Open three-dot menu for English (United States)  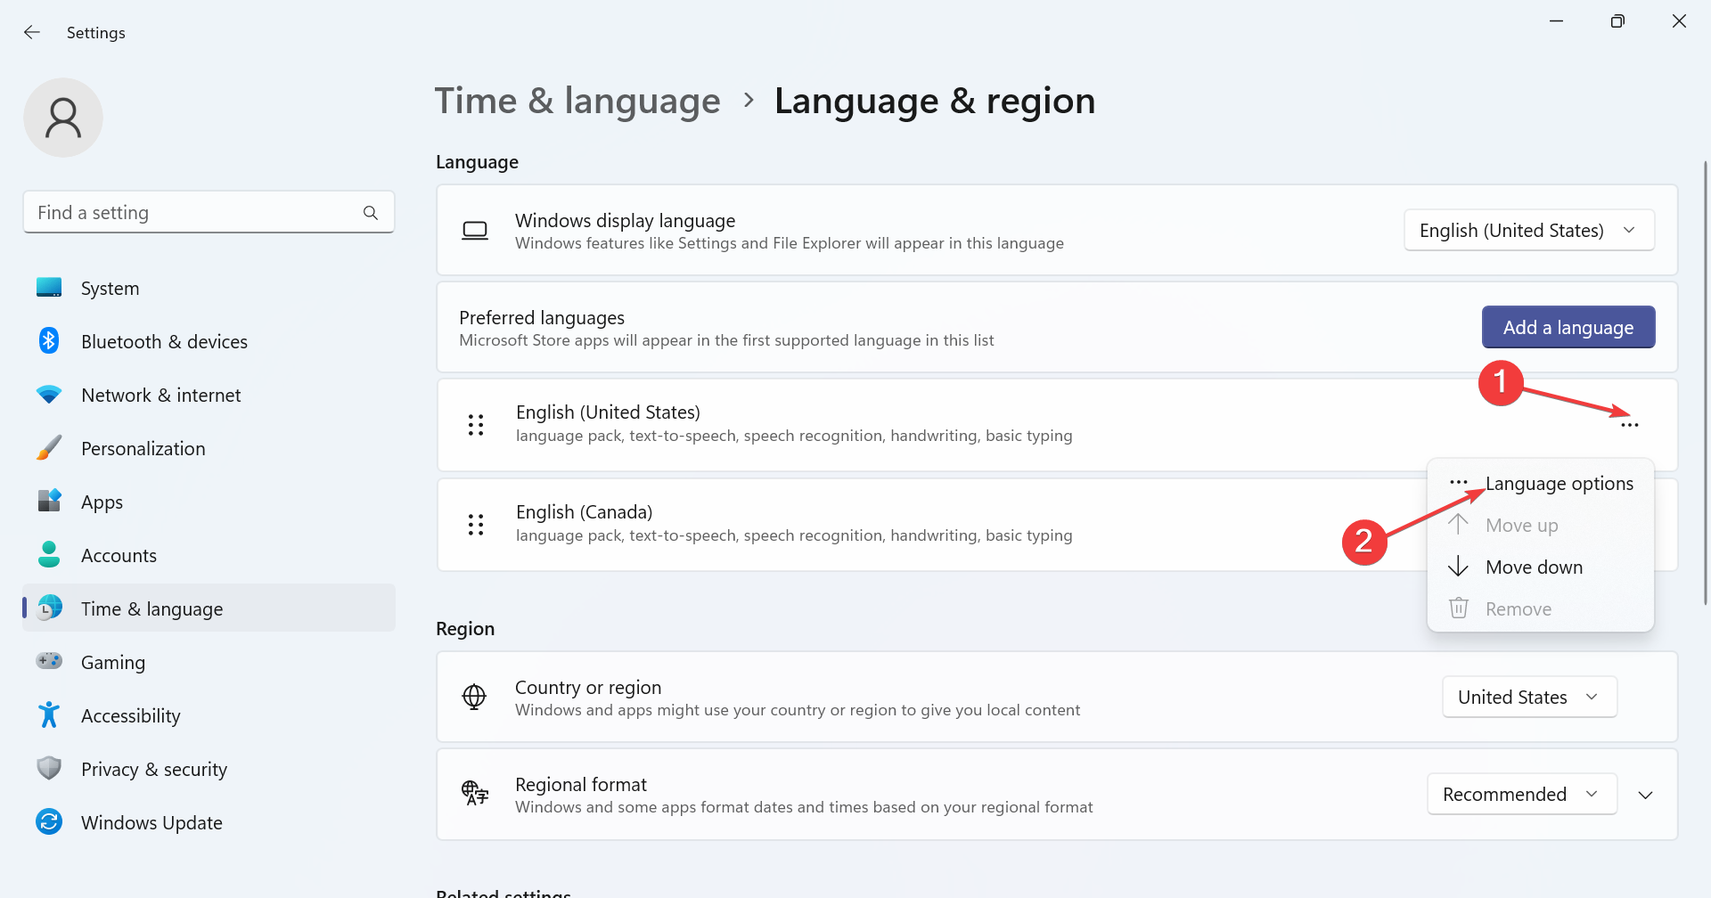(1629, 425)
